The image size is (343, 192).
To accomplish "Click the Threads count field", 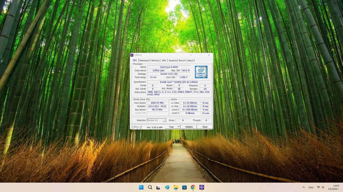I will coord(206,120).
